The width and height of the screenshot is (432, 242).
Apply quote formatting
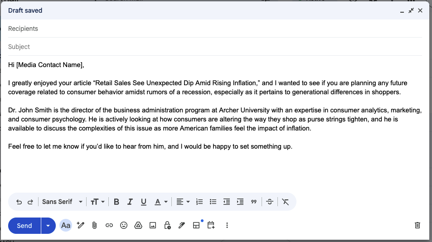pos(254,202)
